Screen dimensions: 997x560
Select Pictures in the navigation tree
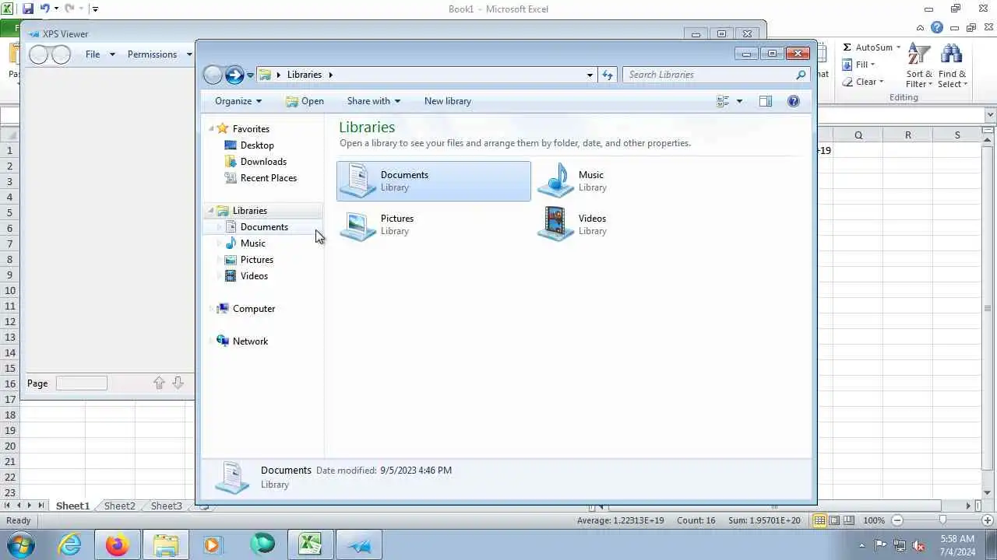[256, 260]
